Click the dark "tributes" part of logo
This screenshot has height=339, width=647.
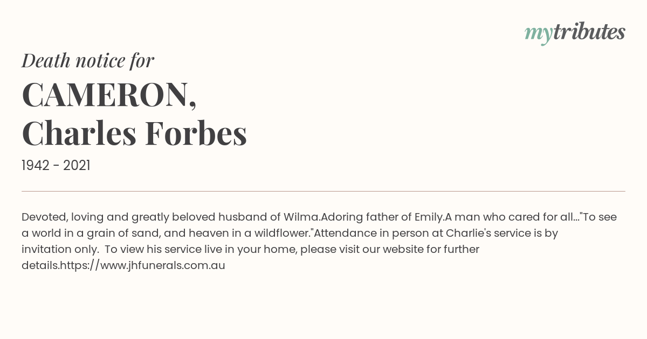[x=589, y=32]
